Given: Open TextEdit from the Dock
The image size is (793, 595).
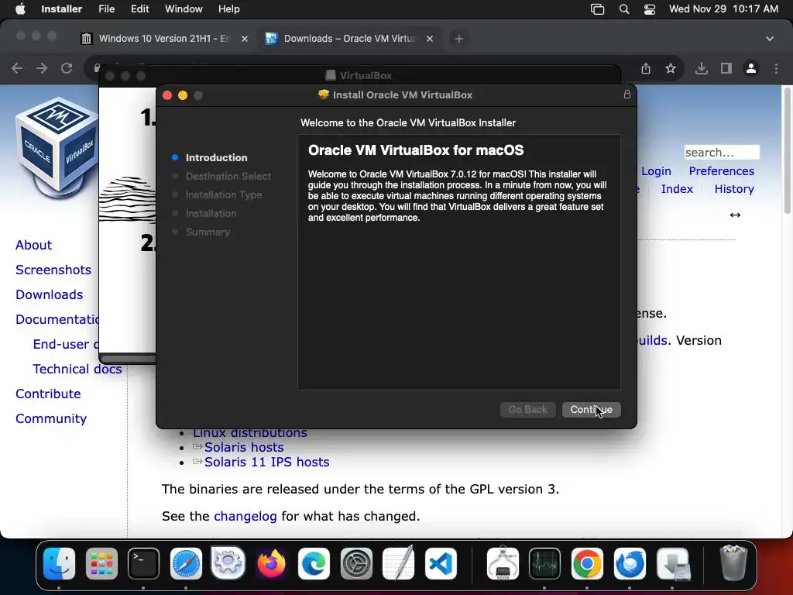Looking at the screenshot, I should 399,563.
